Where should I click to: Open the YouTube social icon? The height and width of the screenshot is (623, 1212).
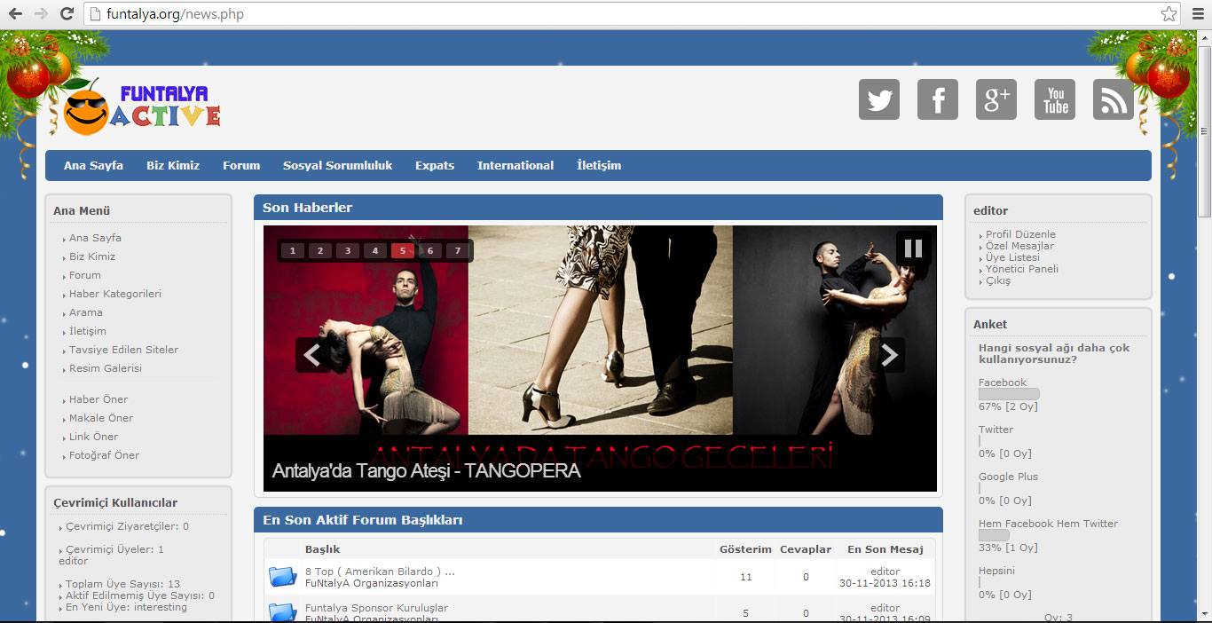click(x=1054, y=99)
